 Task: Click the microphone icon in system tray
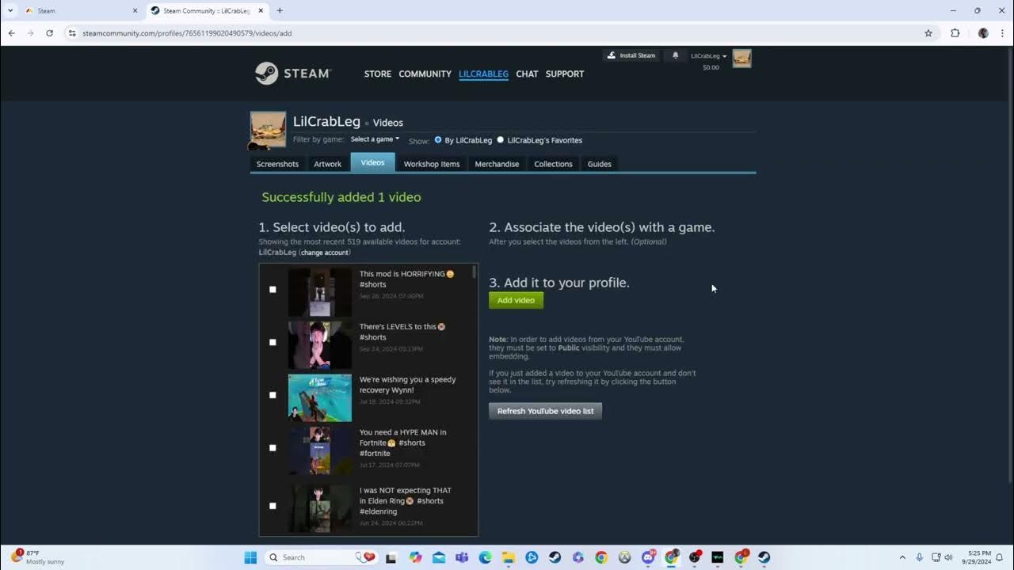click(x=919, y=557)
